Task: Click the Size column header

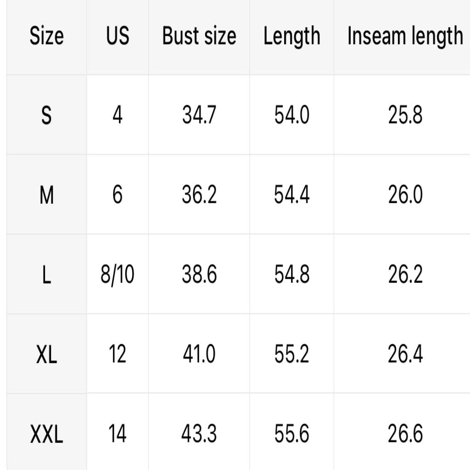Action: click(46, 36)
